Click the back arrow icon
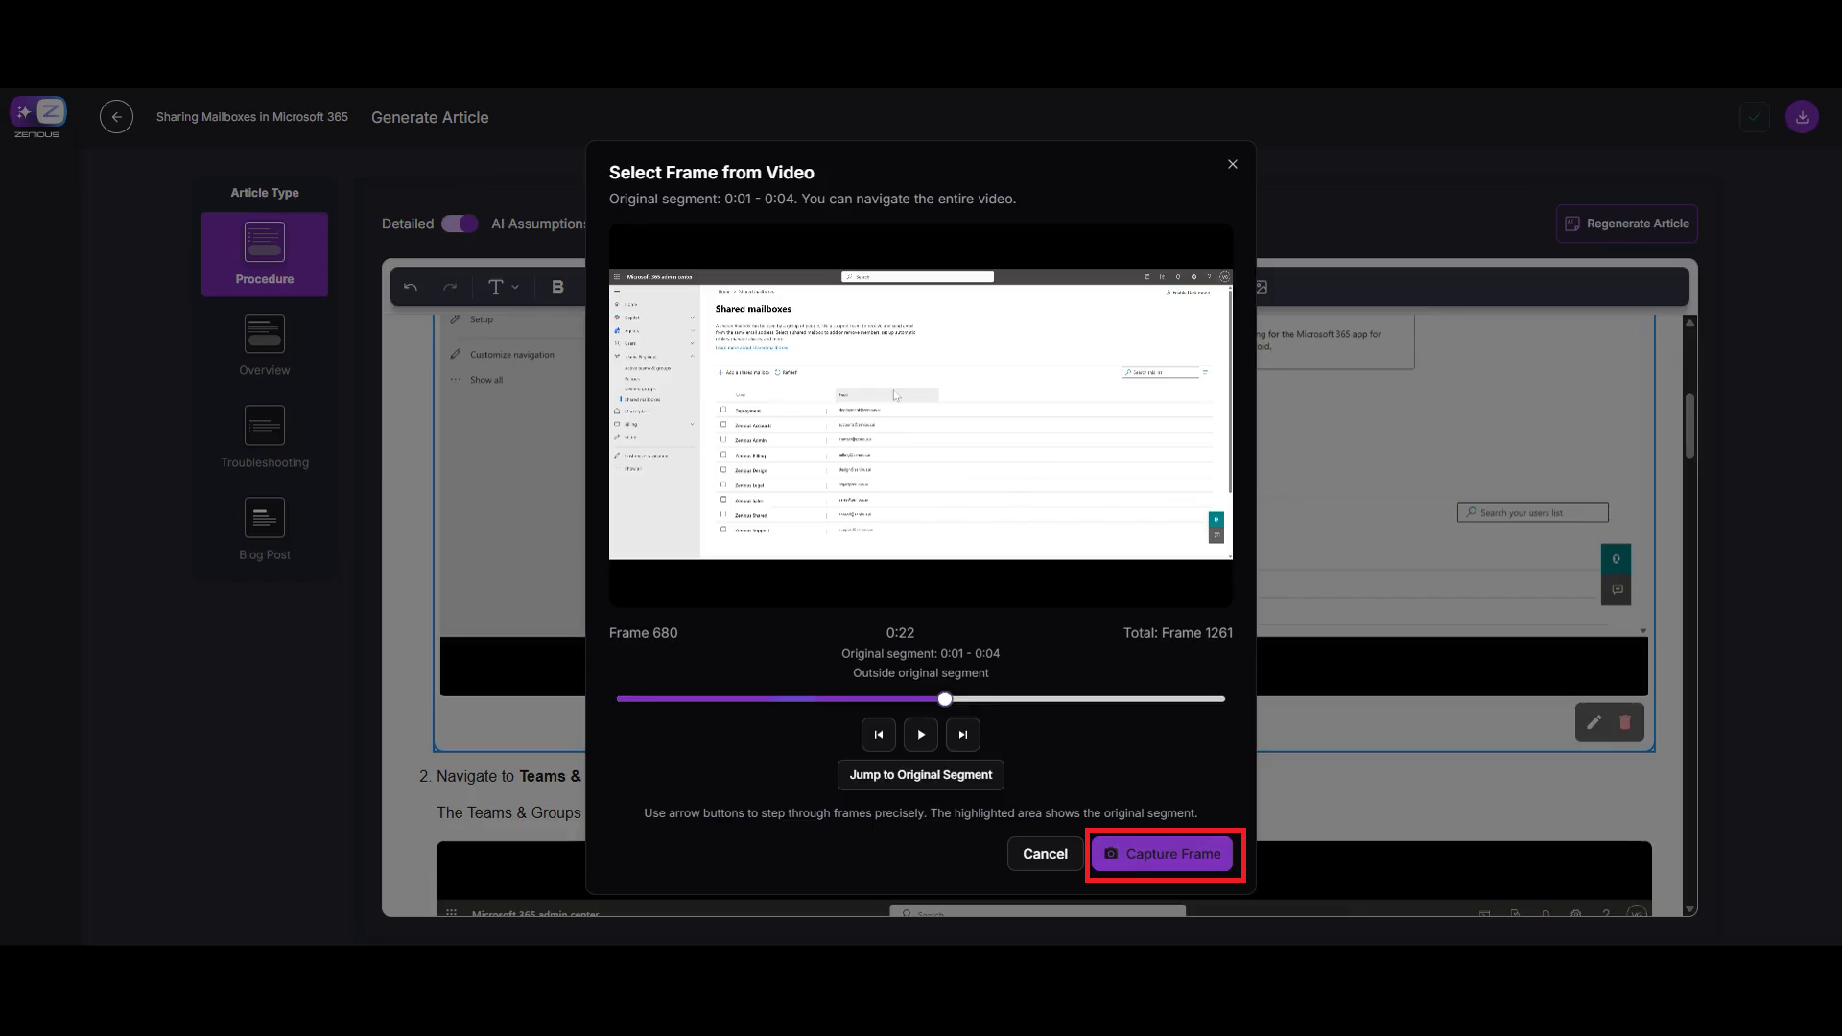Viewport: 1842px width, 1036px height. click(x=116, y=117)
